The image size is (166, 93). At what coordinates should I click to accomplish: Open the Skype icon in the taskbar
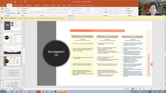[51, 91]
